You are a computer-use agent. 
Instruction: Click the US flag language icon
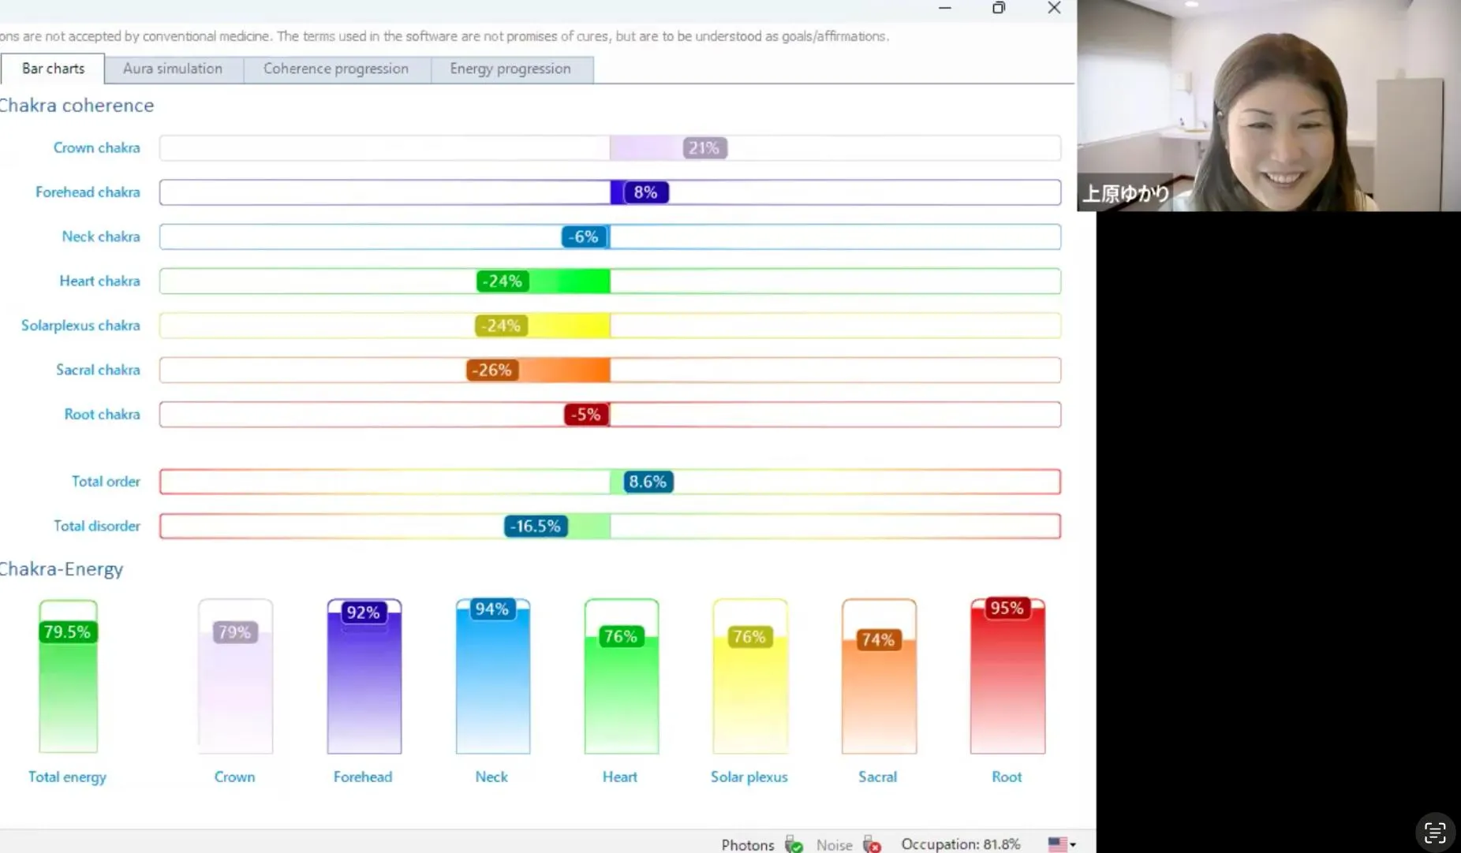(x=1057, y=844)
